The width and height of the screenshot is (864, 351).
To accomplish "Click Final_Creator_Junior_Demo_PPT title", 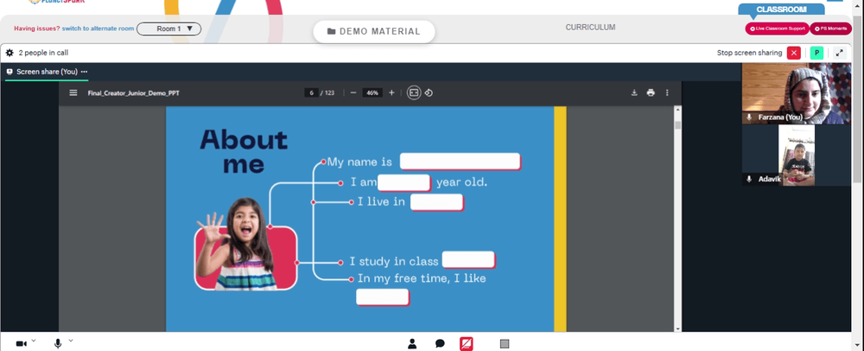I will 133,93.
